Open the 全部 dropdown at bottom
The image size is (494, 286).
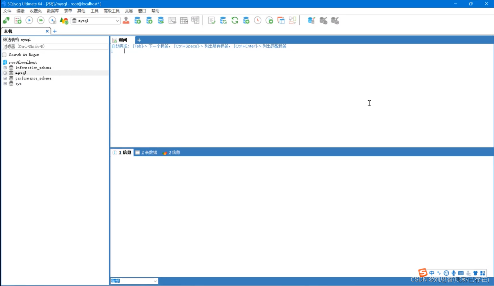click(x=134, y=281)
